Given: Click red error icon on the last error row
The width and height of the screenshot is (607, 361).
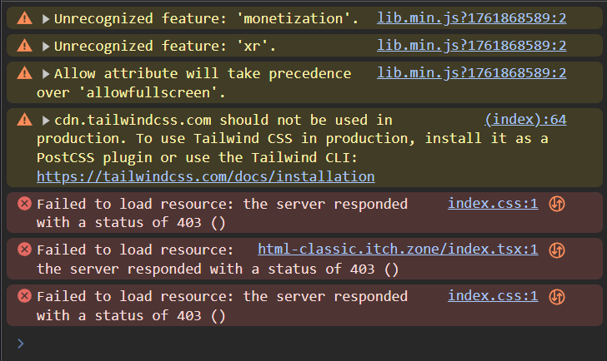Looking at the screenshot, I should (x=24, y=296).
